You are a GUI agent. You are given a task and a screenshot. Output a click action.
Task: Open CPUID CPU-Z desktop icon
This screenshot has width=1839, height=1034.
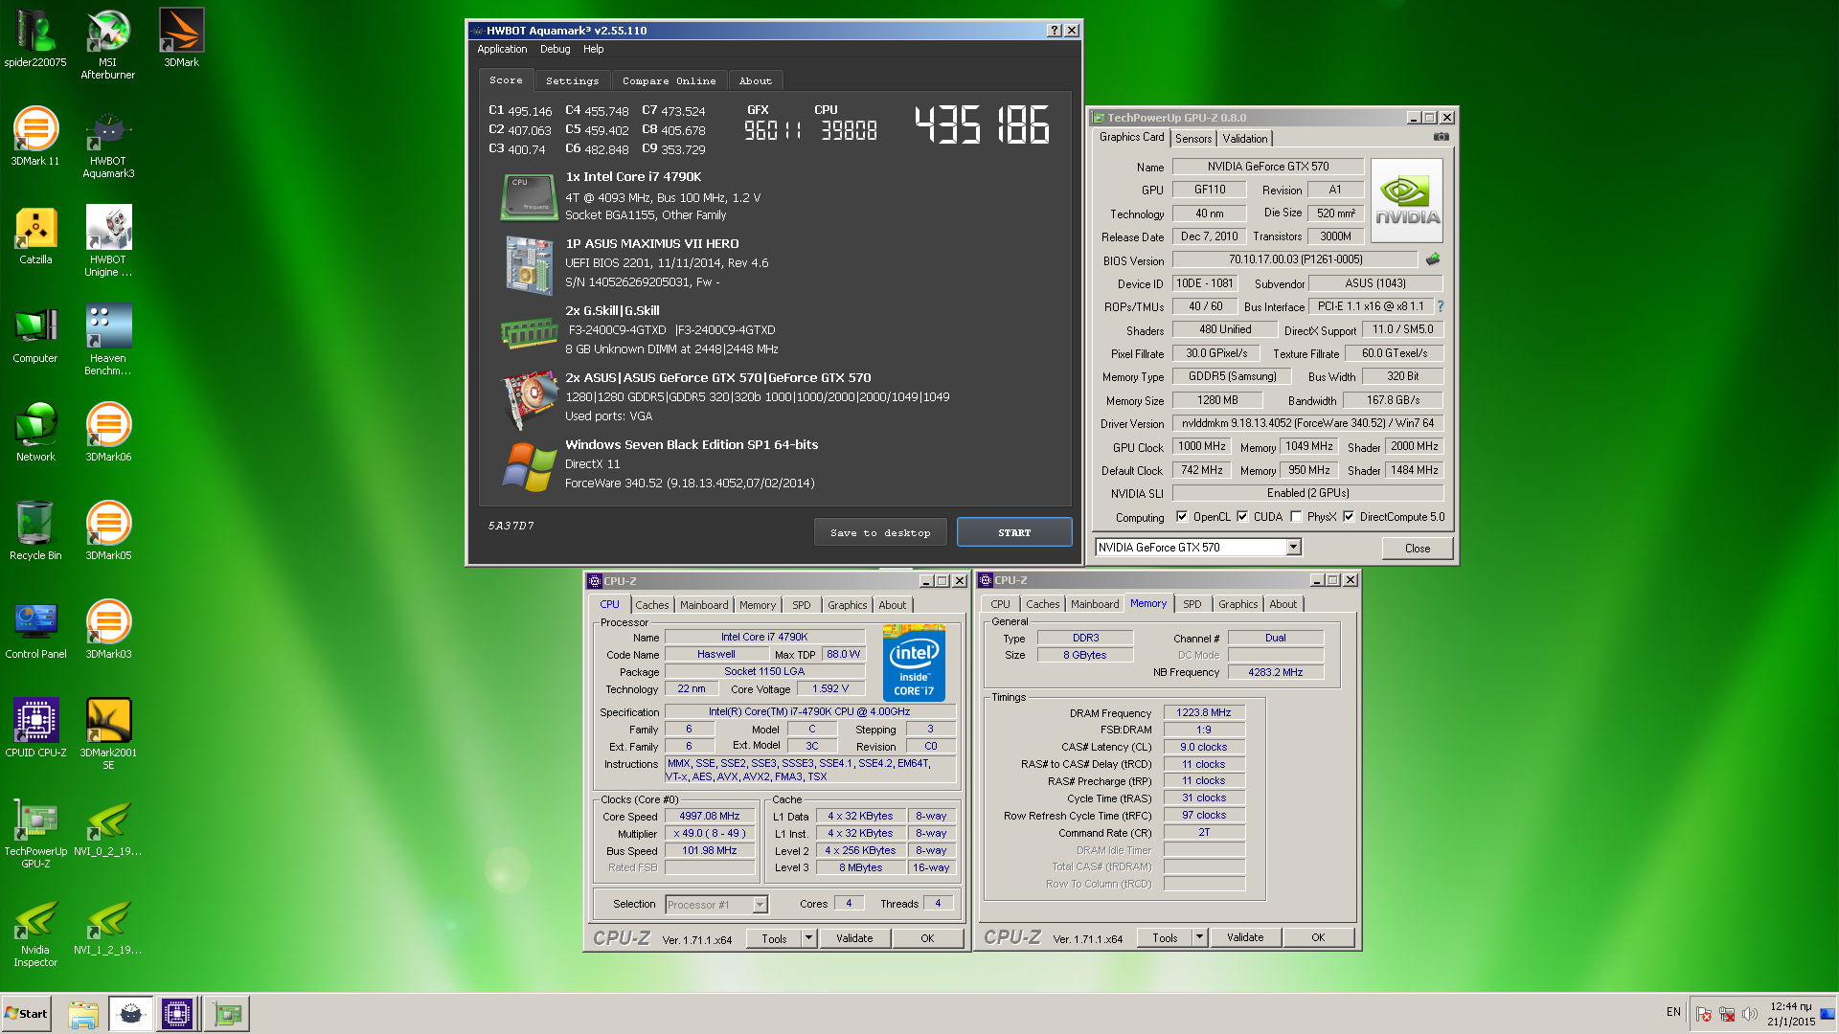[x=35, y=729]
